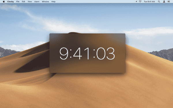
Task: Open Notification Center list icon
Action: click(x=168, y=1)
